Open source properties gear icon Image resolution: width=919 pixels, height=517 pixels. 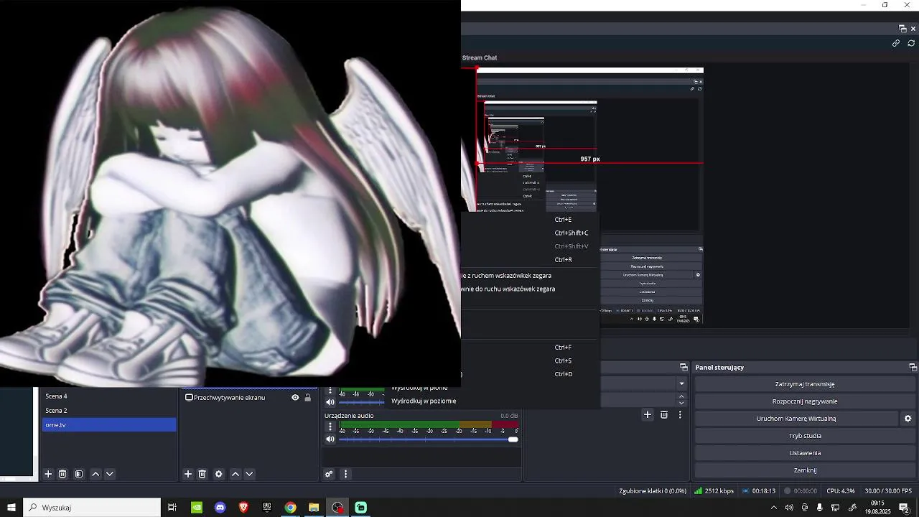219,474
